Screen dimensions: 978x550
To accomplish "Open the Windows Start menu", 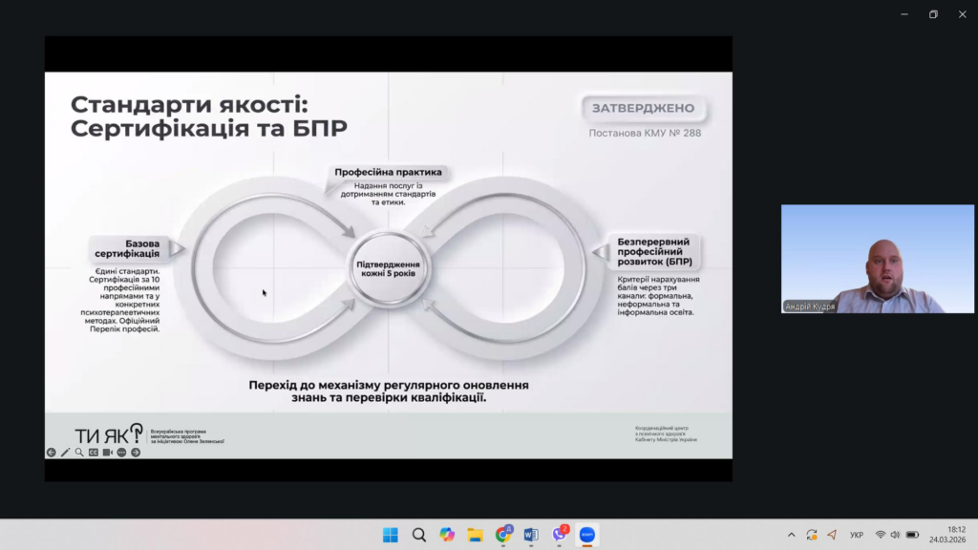I will pos(391,535).
